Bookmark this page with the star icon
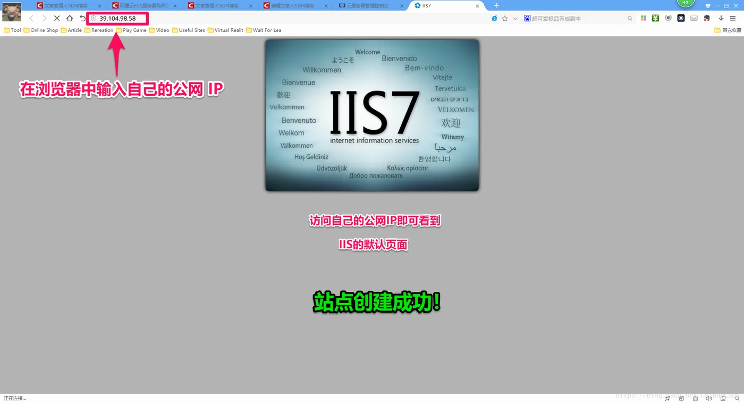Image resolution: width=744 pixels, height=403 pixels. click(x=505, y=18)
